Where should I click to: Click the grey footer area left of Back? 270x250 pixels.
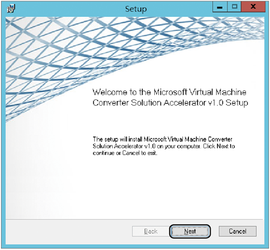pyautogui.click(x=68, y=231)
